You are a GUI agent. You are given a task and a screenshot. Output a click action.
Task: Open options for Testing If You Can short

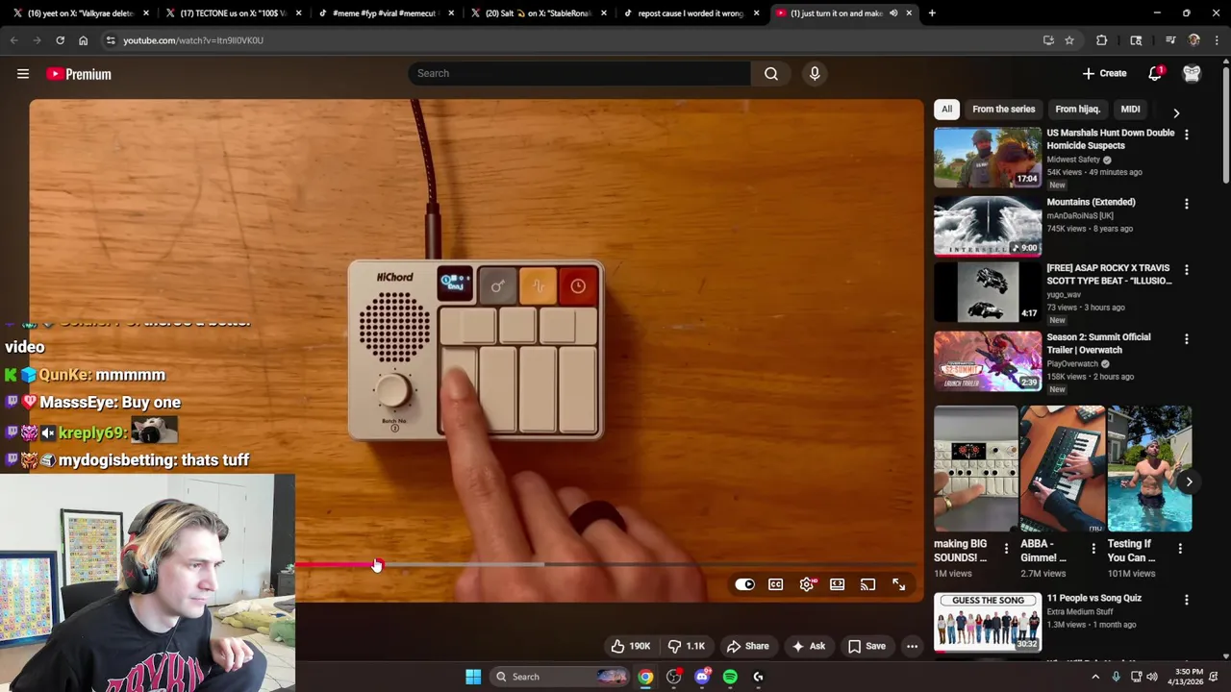[x=1180, y=548]
